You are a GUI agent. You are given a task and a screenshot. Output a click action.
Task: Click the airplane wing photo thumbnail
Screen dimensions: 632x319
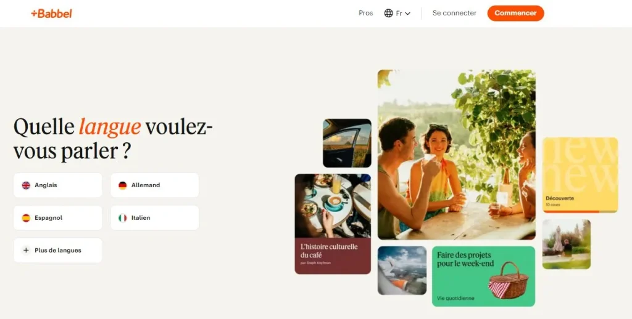click(x=402, y=270)
